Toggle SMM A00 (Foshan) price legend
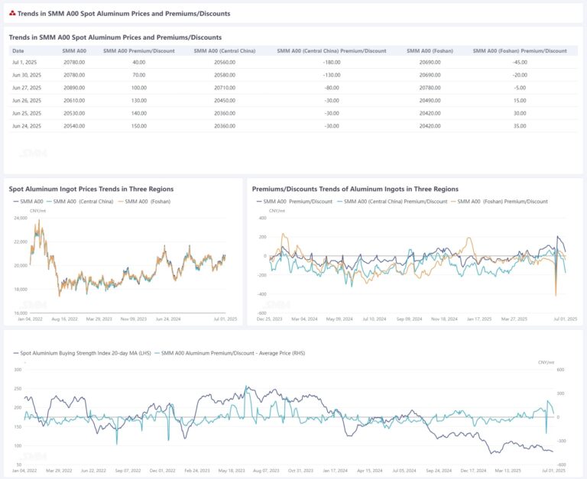Viewport: 587px width, 479px height. (144, 202)
